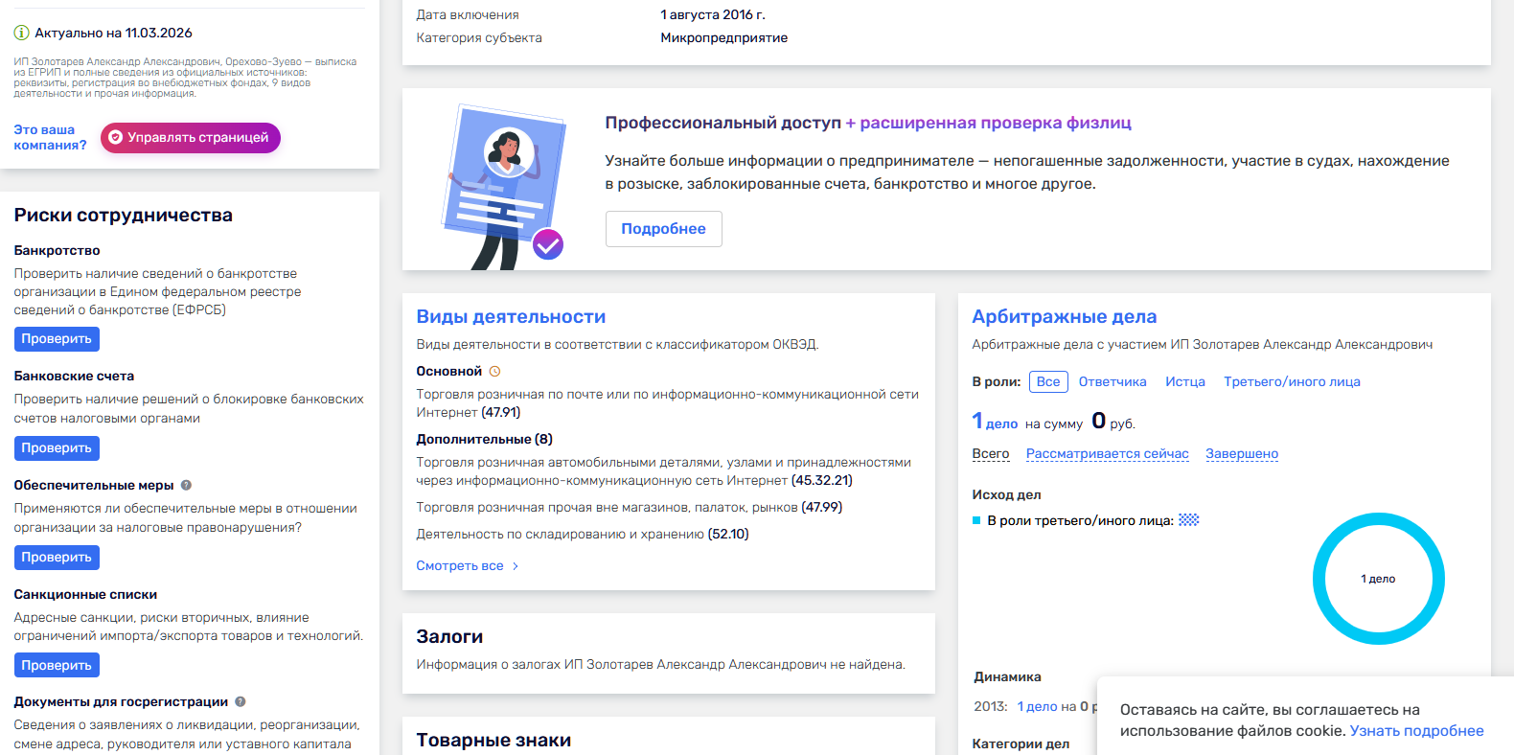Click the blue legend square for third-party role
The width and height of the screenshot is (1514, 755).
click(976, 520)
